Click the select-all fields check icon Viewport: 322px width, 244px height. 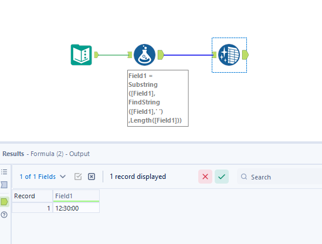(x=78, y=177)
